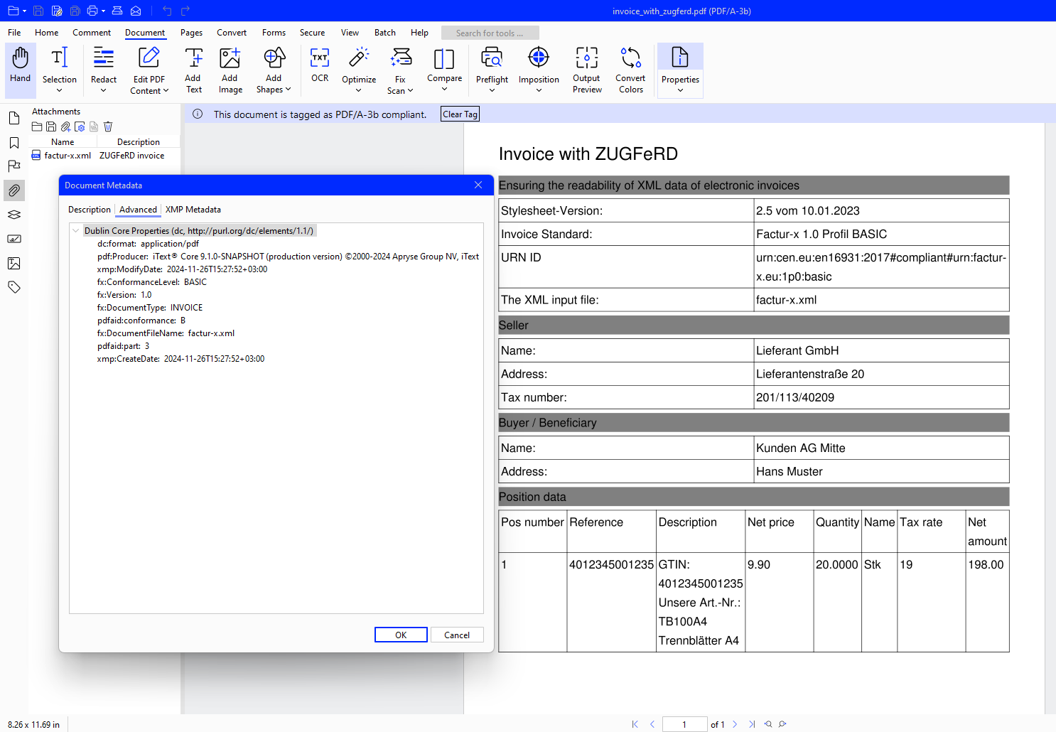
Task: Start the Imposition tool
Action: coord(538,68)
